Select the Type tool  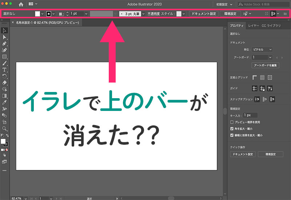(x=4, y=70)
